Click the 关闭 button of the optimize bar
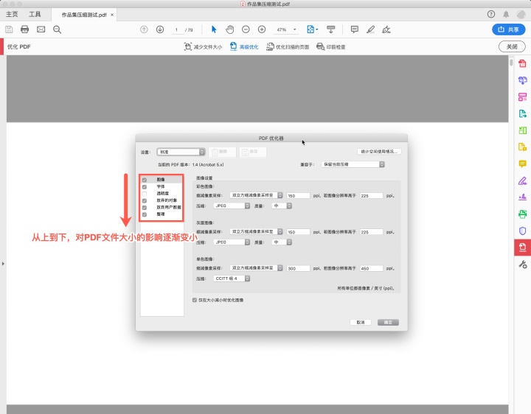Viewport: 531px width, 414px height. (512, 46)
